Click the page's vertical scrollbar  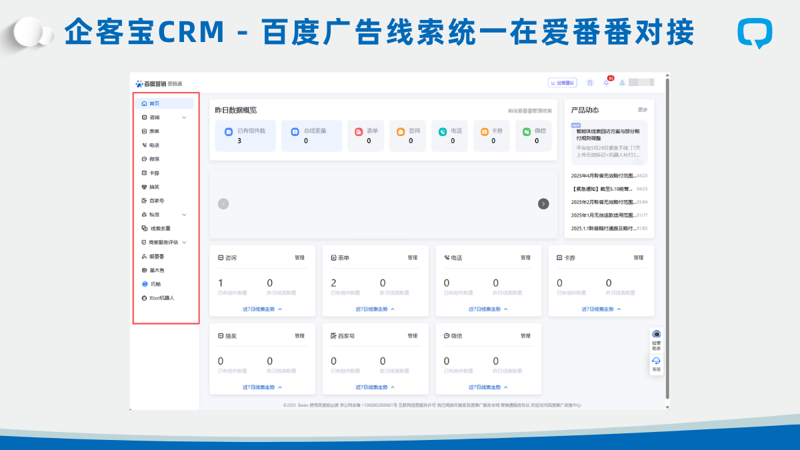pyautogui.click(x=667, y=240)
